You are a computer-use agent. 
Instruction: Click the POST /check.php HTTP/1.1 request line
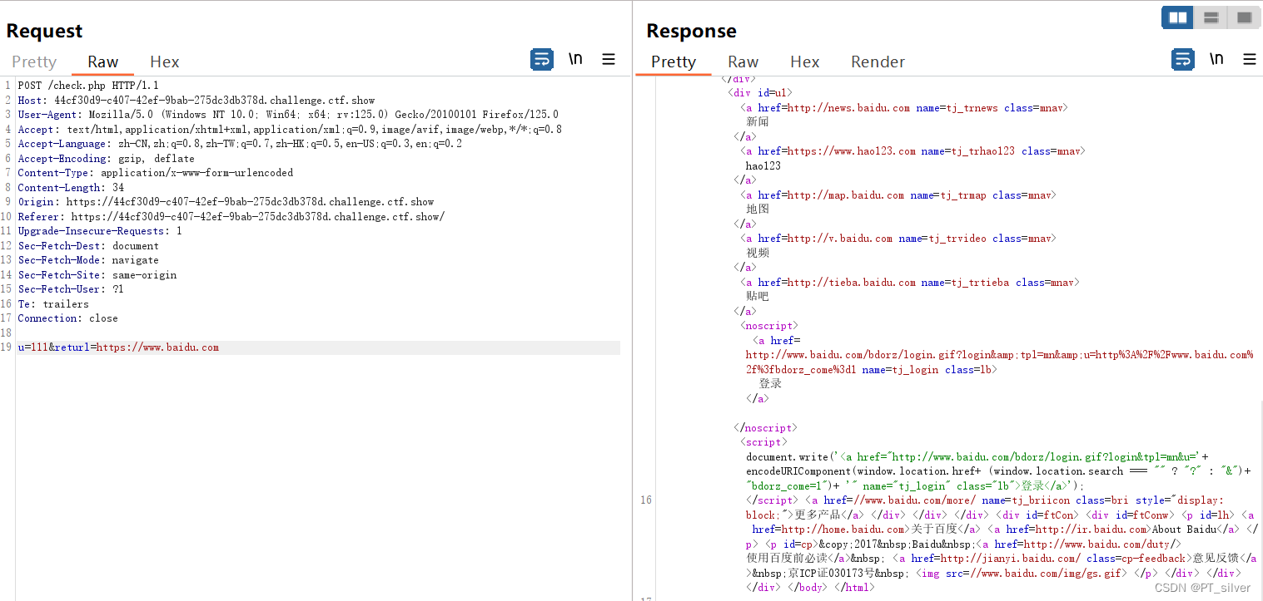point(88,86)
